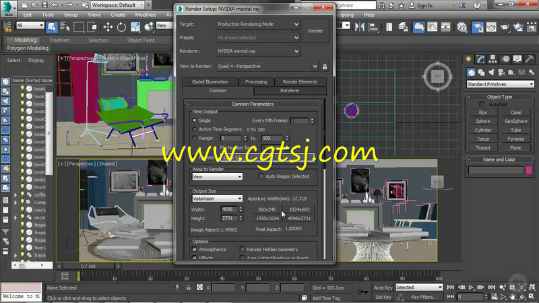Image resolution: width=539 pixels, height=303 pixels.
Task: Toggle visibility bulb of floor object
Action: pos(22,247)
